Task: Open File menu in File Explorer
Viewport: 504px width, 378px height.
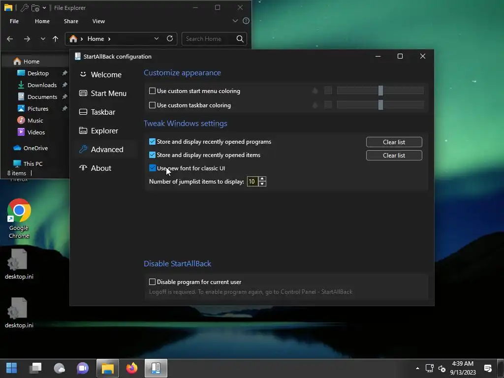Action: pos(14,21)
